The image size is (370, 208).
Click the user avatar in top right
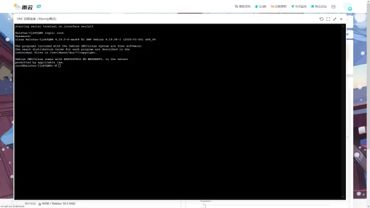(x=348, y=7)
